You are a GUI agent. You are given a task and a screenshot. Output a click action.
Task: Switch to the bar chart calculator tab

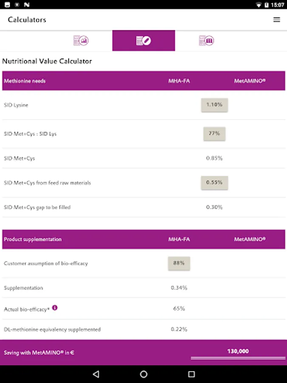[x=81, y=41]
